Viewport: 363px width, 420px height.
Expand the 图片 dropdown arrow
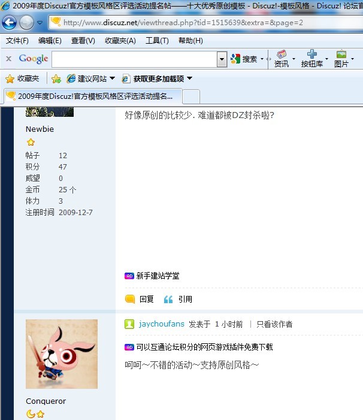[353, 59]
